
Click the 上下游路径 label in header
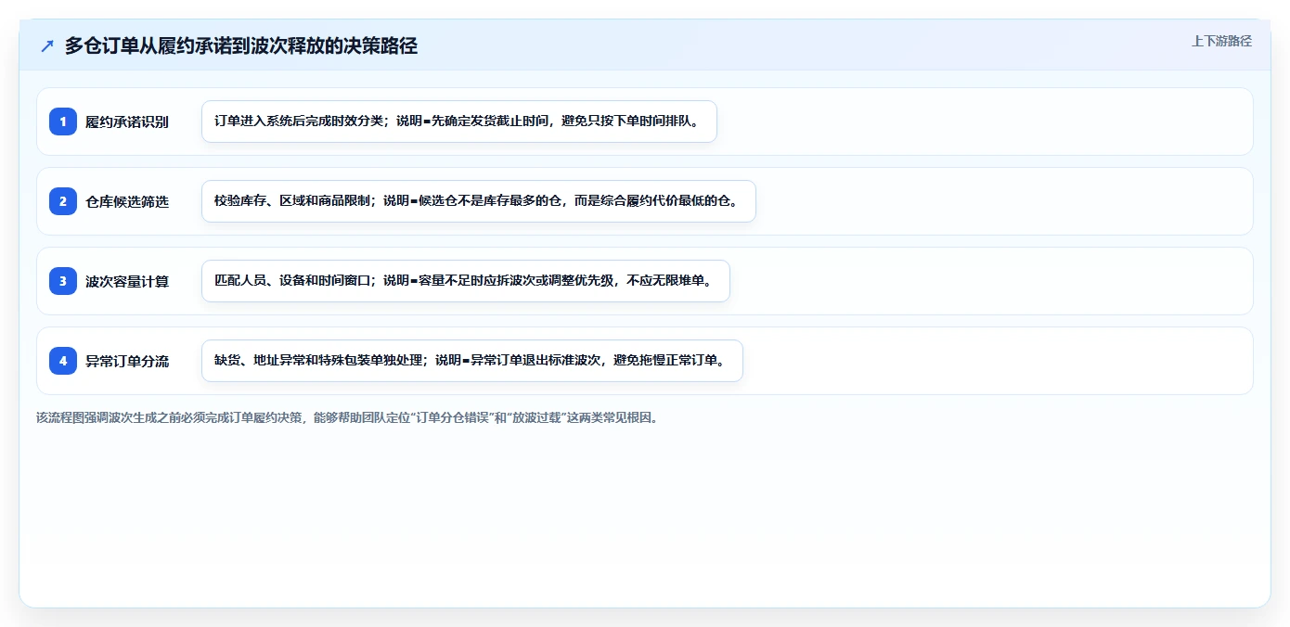tap(1221, 41)
